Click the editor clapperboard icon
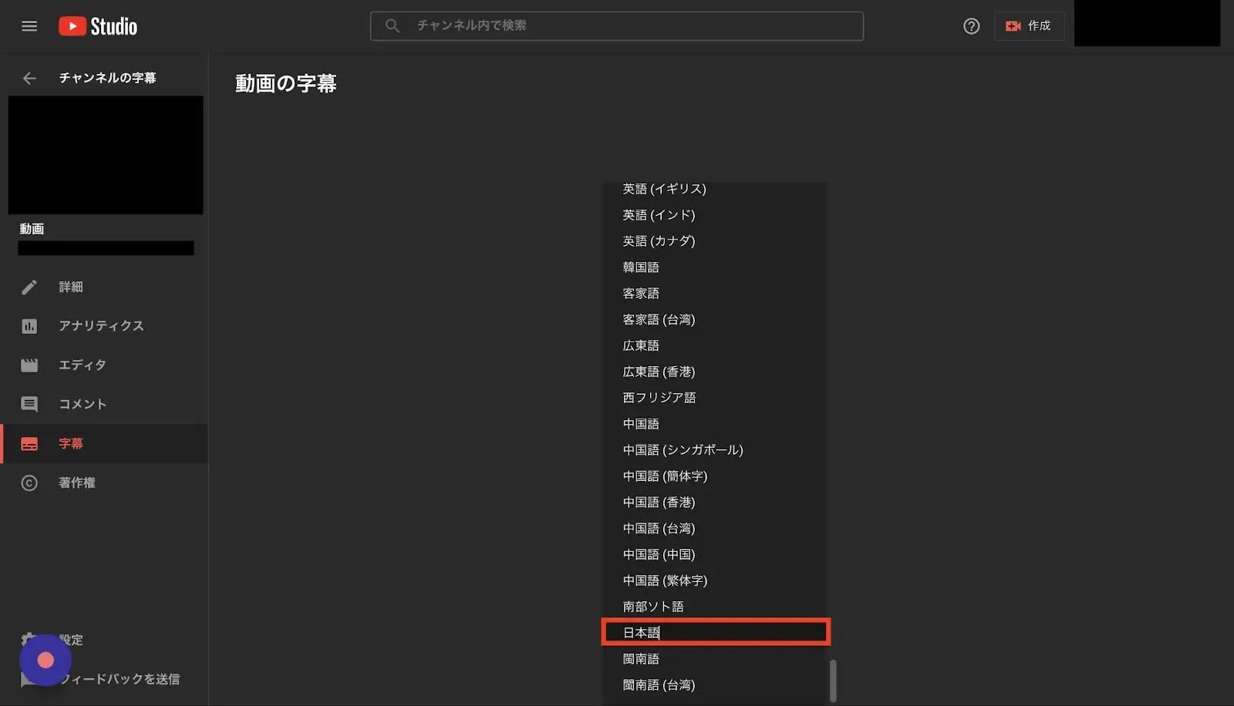Image resolution: width=1234 pixels, height=706 pixels. point(29,365)
